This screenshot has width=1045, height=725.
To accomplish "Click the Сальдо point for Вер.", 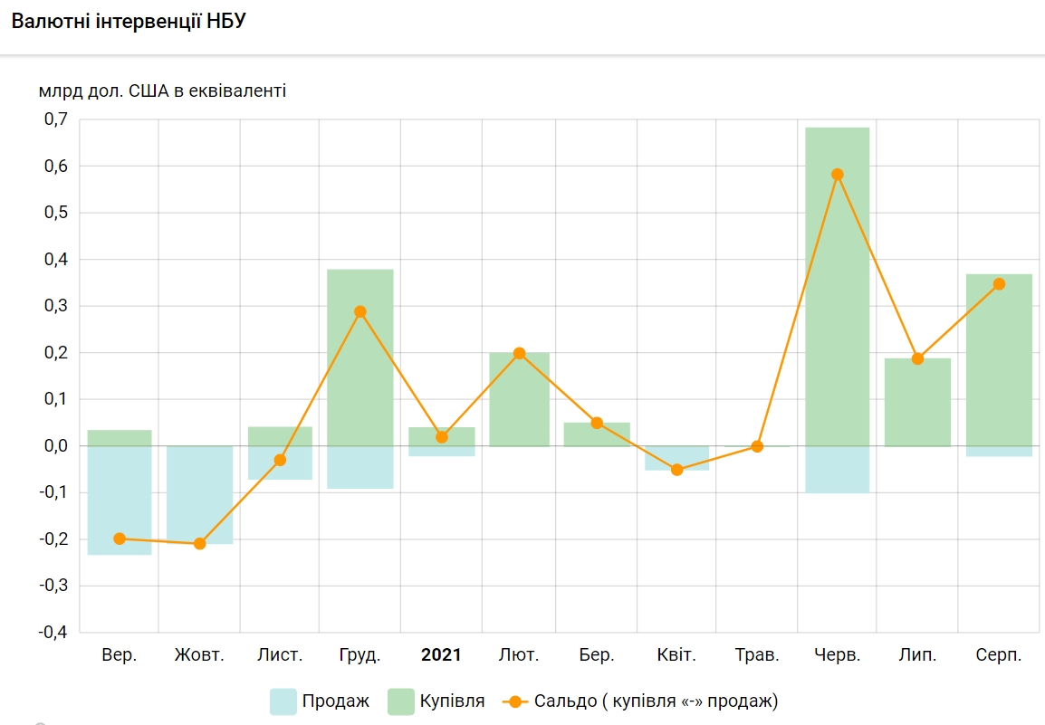I will point(120,539).
